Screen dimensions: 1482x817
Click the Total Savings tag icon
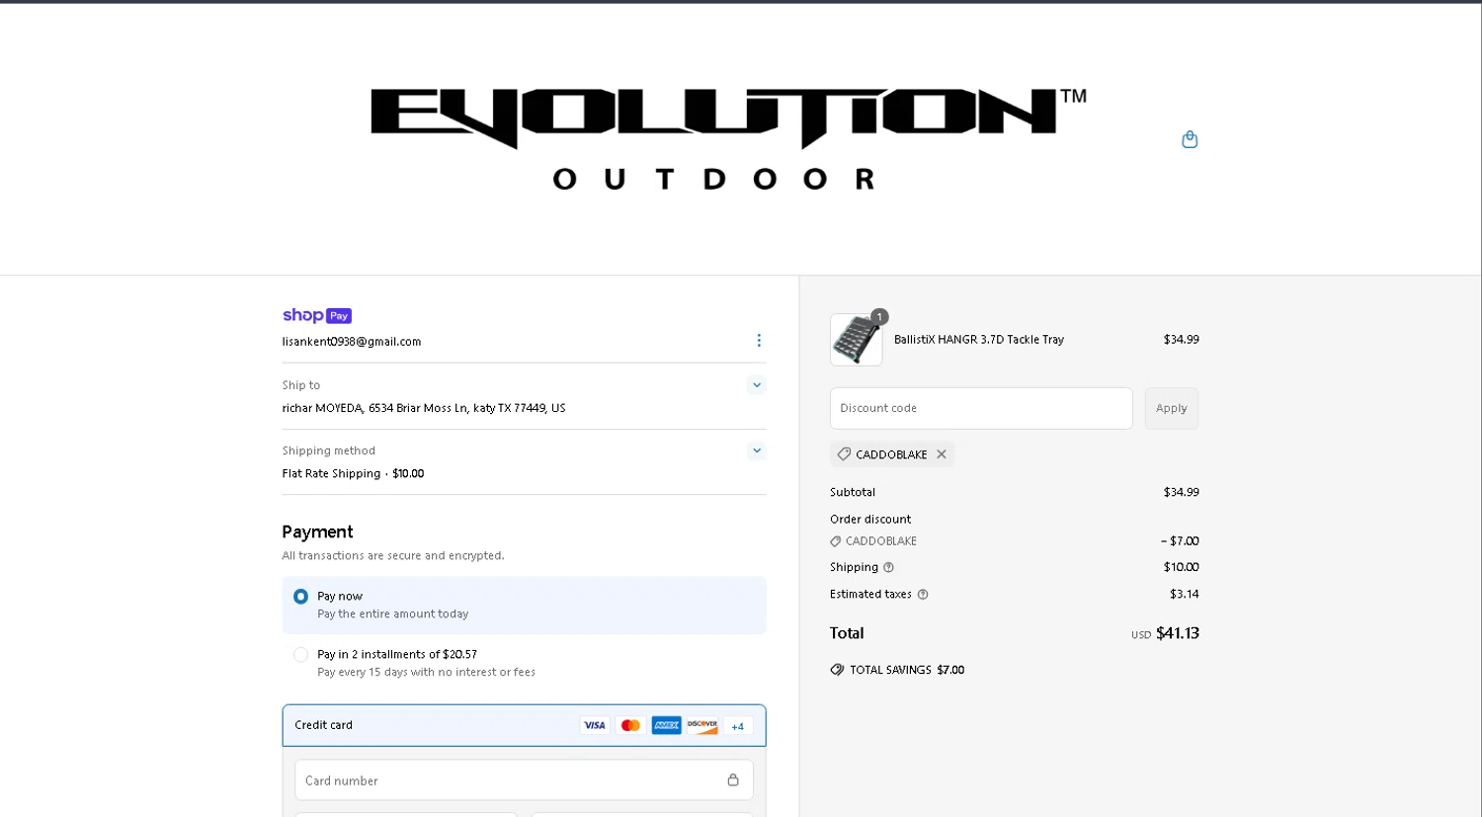[x=837, y=670]
